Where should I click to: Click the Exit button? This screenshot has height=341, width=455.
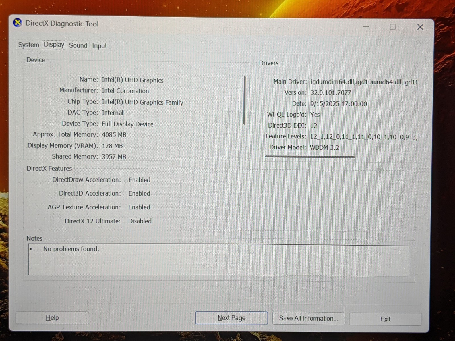[385, 319]
